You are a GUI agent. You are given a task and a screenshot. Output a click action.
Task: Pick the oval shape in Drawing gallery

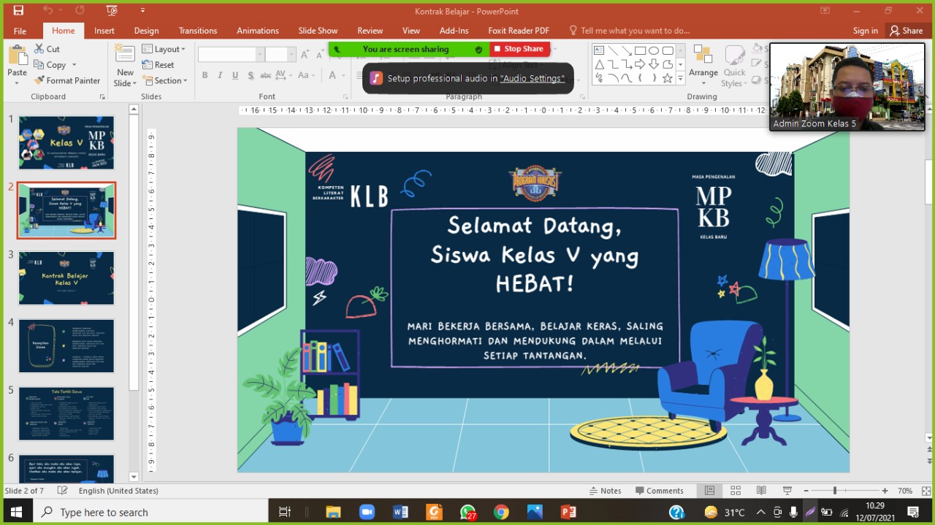654,50
